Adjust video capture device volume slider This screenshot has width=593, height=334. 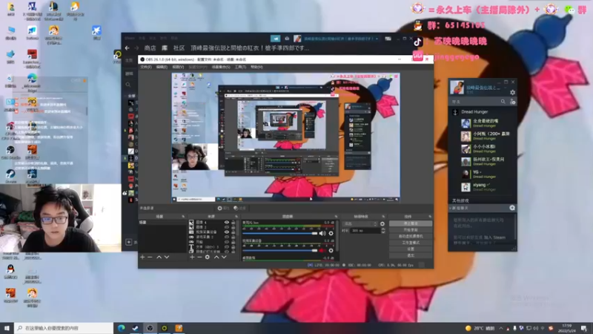[280, 250]
